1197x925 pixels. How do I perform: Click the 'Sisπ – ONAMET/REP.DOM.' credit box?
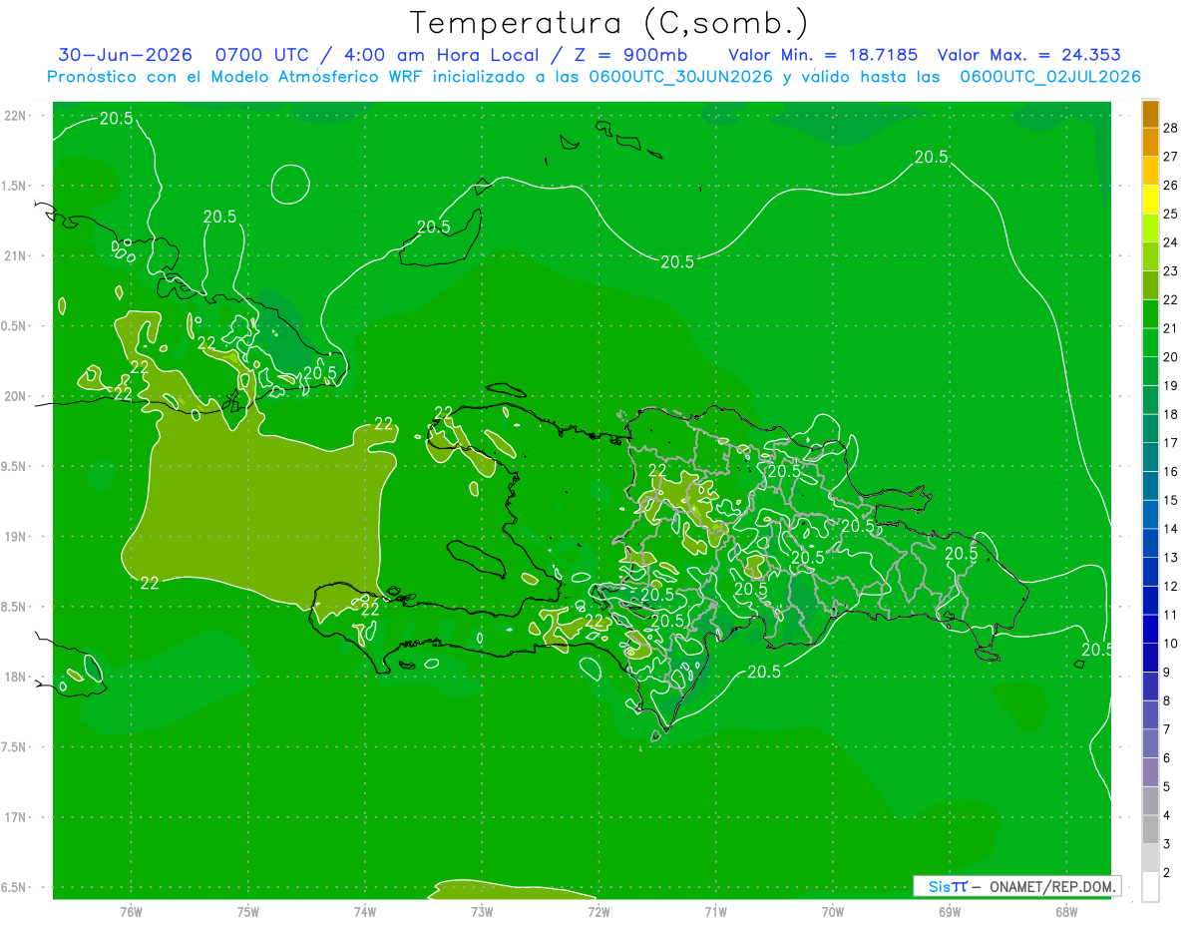click(x=1016, y=886)
